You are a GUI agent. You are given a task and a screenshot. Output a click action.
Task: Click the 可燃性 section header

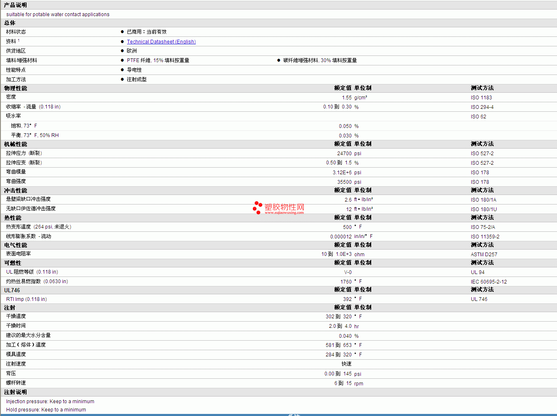13,263
